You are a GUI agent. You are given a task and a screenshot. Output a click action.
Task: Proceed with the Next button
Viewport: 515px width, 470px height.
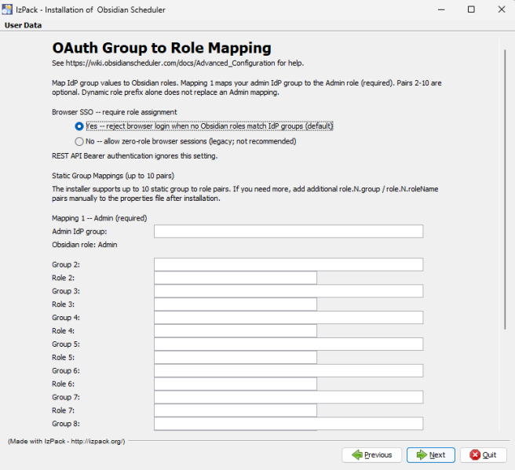(431, 455)
